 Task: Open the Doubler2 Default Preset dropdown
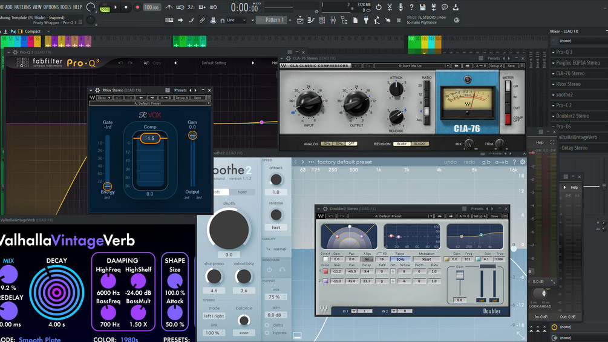[390, 216]
